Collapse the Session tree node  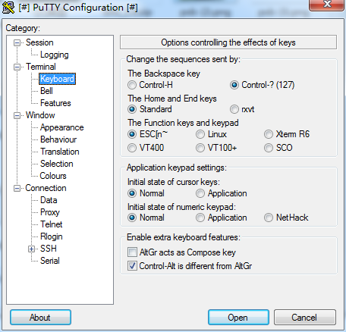pyautogui.click(x=17, y=42)
